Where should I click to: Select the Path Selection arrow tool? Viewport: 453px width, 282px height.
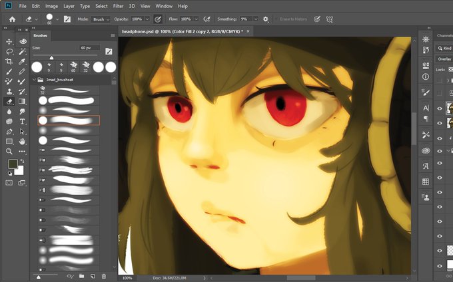click(22, 132)
